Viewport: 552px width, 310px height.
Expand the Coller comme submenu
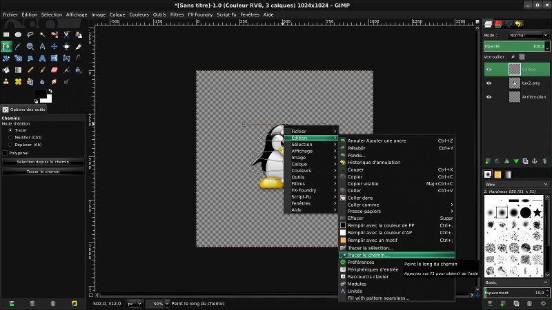(397, 205)
